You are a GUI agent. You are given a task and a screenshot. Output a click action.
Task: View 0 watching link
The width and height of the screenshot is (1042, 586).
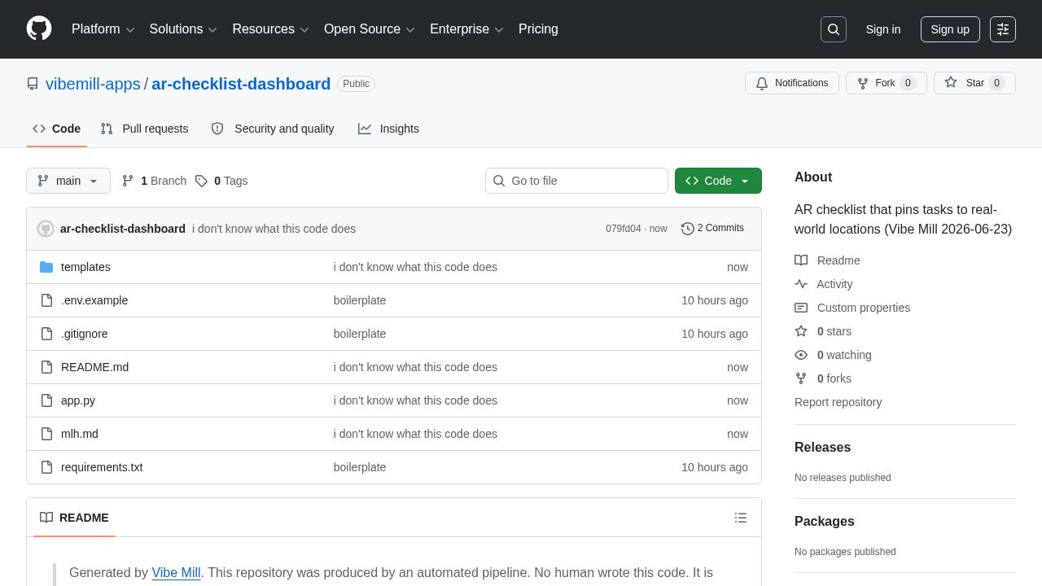(833, 355)
